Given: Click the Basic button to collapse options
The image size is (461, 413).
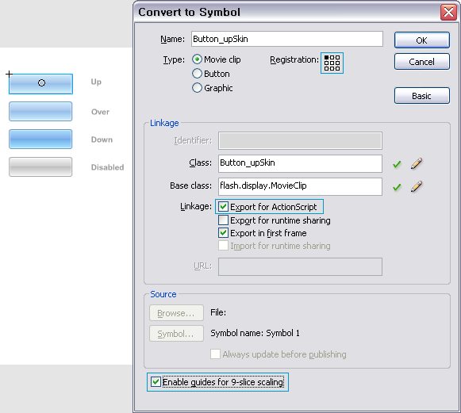Looking at the screenshot, I should (422, 96).
